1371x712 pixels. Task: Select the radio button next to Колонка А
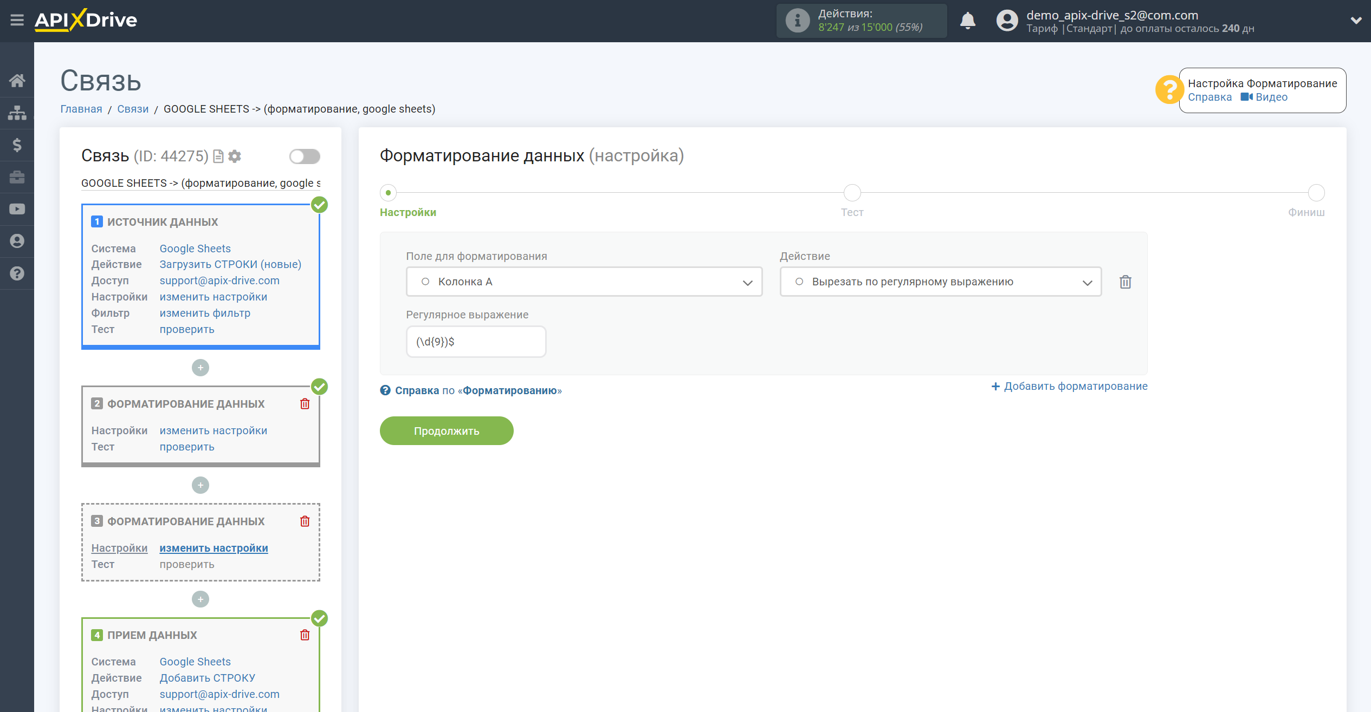click(x=424, y=282)
